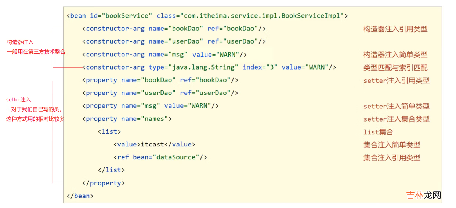Click the closing list tag

pos(111,170)
